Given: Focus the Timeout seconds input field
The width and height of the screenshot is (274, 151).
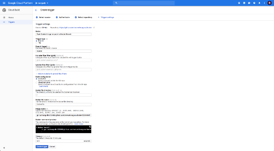Looking at the screenshot, I should [x=63, y=141].
